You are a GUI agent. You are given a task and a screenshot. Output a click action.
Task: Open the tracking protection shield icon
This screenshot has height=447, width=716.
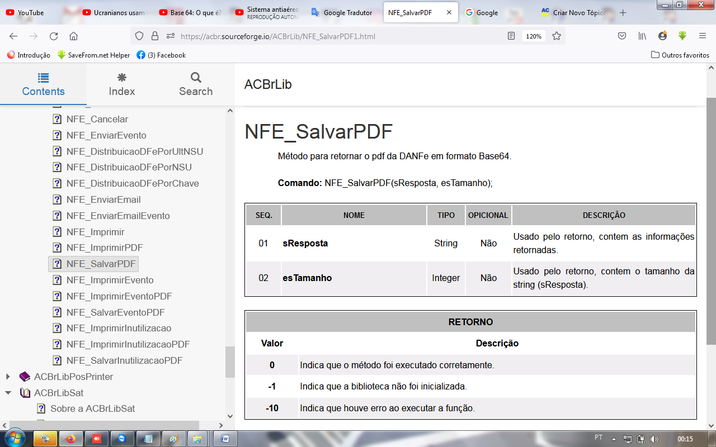pos(140,36)
